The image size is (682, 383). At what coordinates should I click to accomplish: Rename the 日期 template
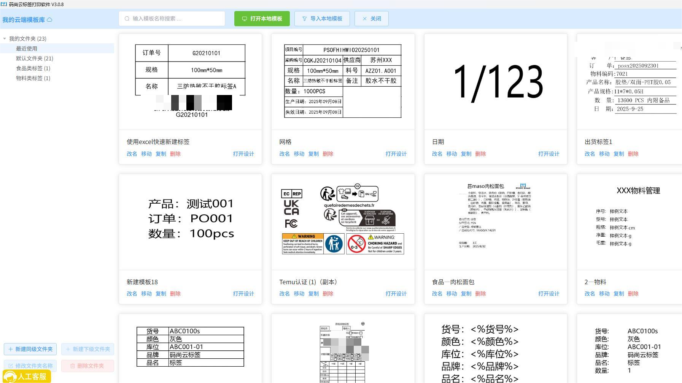coord(437,154)
